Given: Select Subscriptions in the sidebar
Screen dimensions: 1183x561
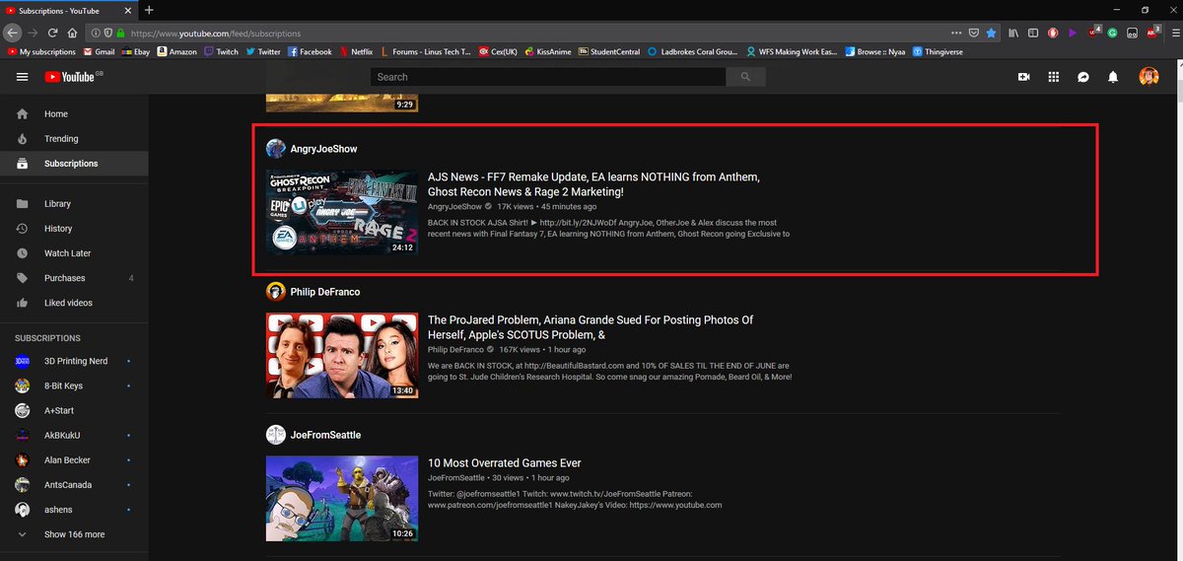Looking at the screenshot, I should (x=74, y=164).
